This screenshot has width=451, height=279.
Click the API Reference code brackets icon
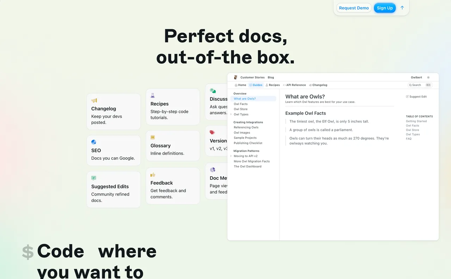click(x=285, y=85)
